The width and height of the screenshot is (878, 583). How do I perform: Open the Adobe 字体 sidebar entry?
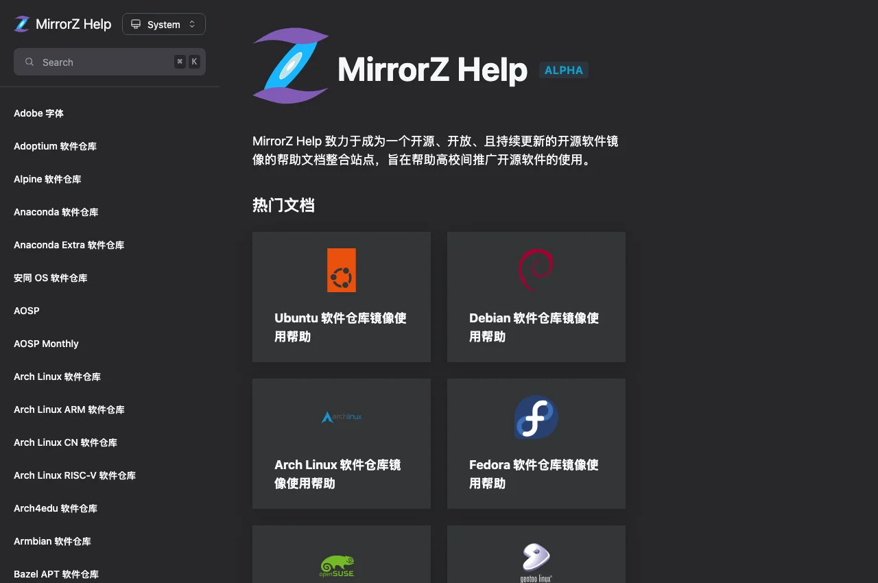[x=38, y=113]
